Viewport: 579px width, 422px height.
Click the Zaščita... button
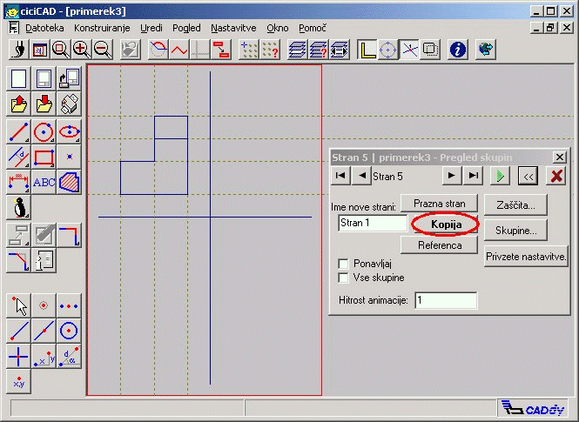click(515, 205)
